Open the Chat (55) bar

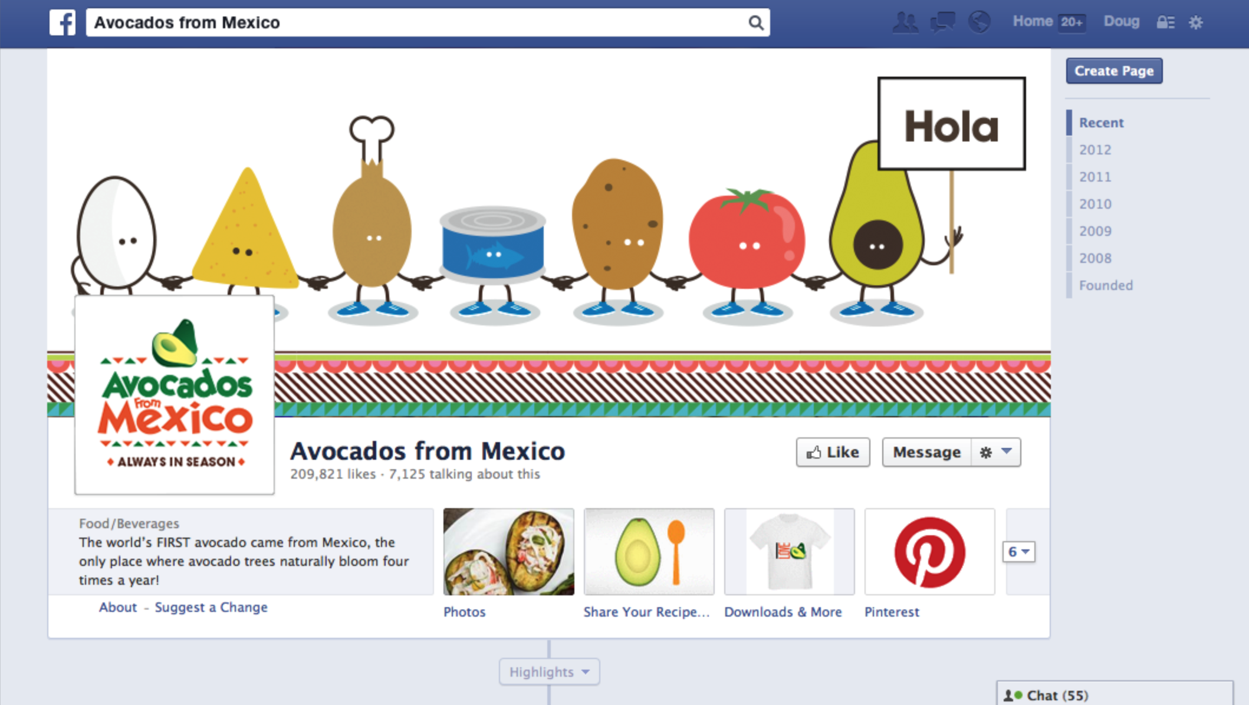1115,694
